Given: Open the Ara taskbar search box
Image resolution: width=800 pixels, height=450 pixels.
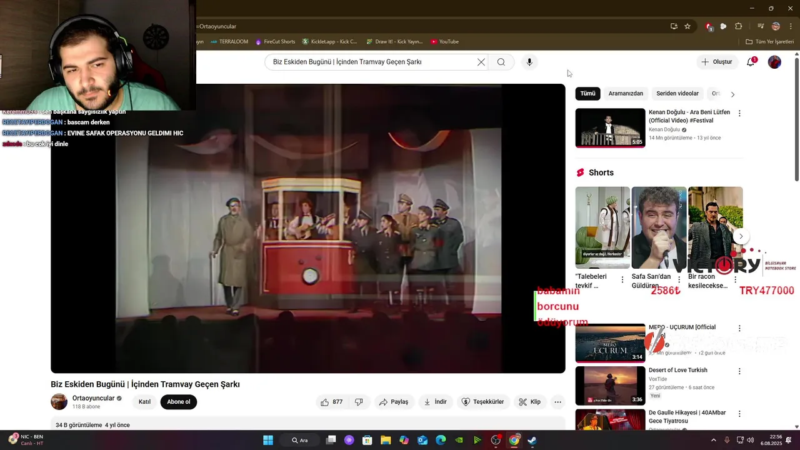Looking at the screenshot, I should point(301,440).
